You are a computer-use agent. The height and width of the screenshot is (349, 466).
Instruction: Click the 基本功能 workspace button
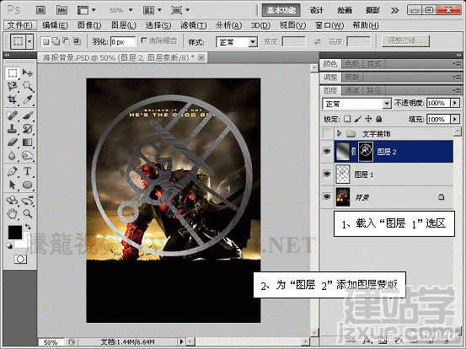[281, 10]
